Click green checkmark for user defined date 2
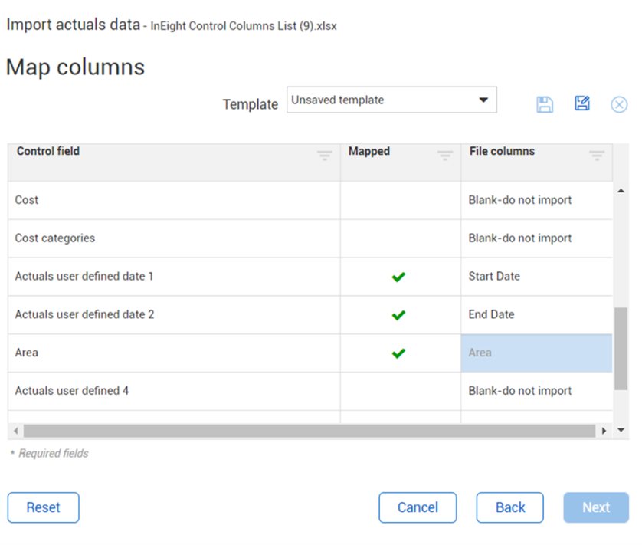 click(x=398, y=315)
